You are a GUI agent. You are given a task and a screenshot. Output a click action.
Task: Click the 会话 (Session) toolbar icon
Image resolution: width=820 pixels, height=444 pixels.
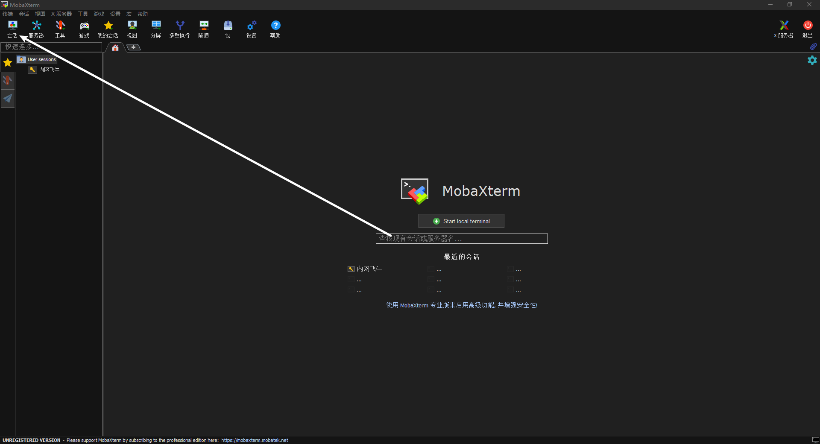coord(12,29)
